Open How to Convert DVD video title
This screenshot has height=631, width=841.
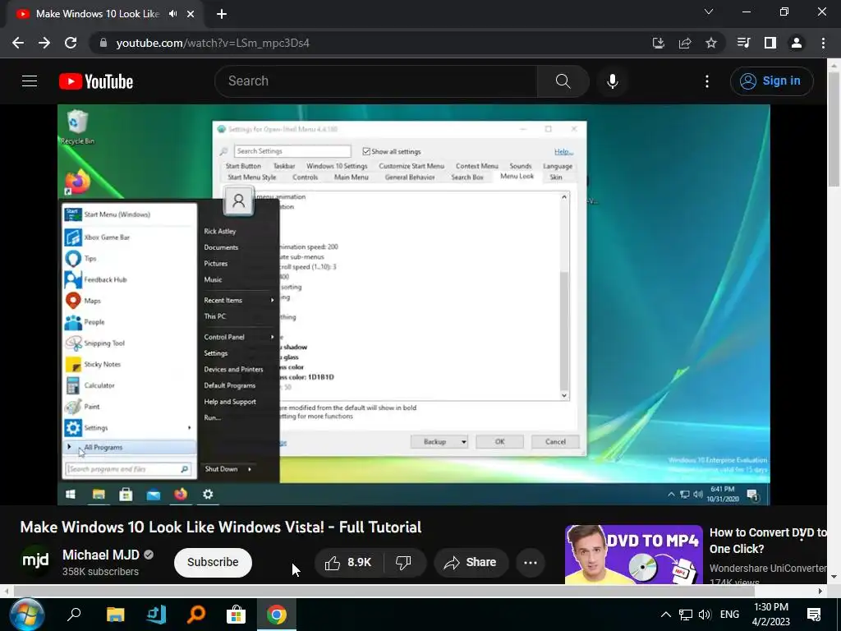pyautogui.click(x=768, y=541)
